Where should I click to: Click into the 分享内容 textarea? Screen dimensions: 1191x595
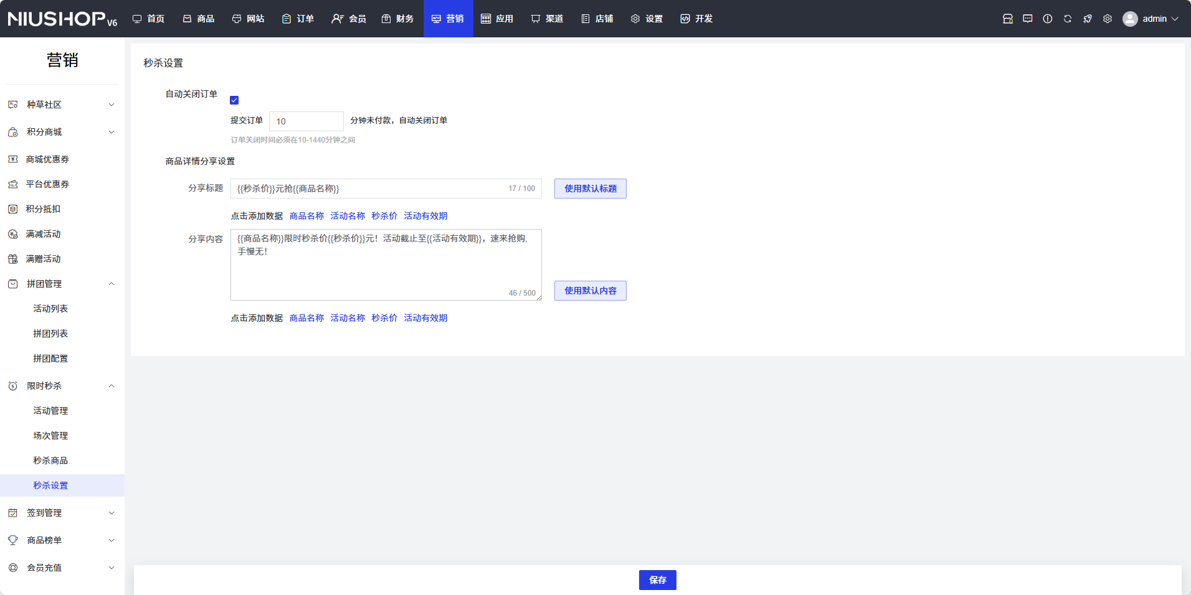tap(386, 265)
